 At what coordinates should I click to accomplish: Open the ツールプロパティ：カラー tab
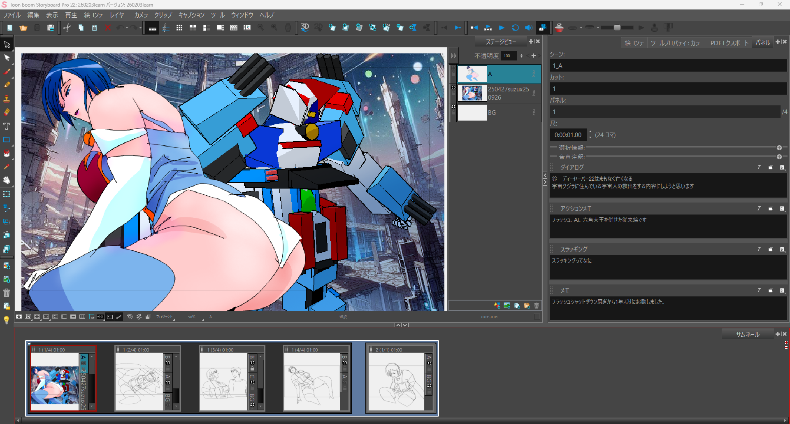(x=677, y=43)
